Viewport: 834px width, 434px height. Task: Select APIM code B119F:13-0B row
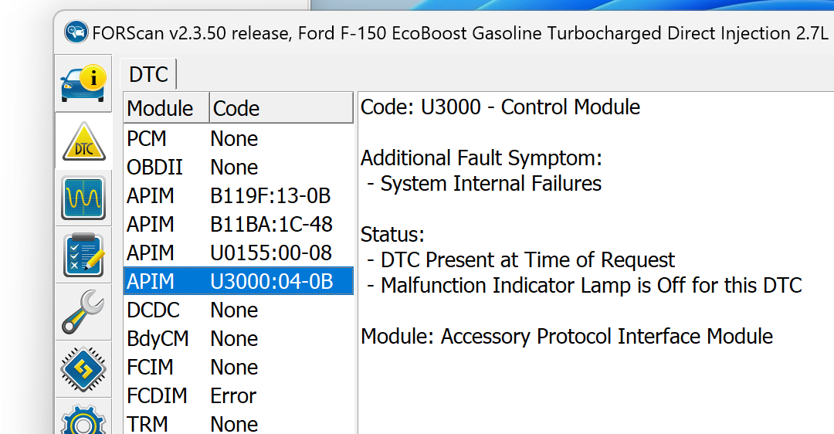[238, 196]
